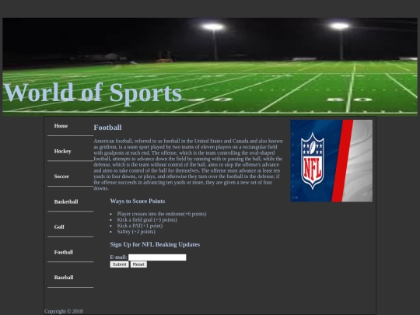Open the Home navigation link
The height and width of the screenshot is (315, 420).
[x=61, y=126]
